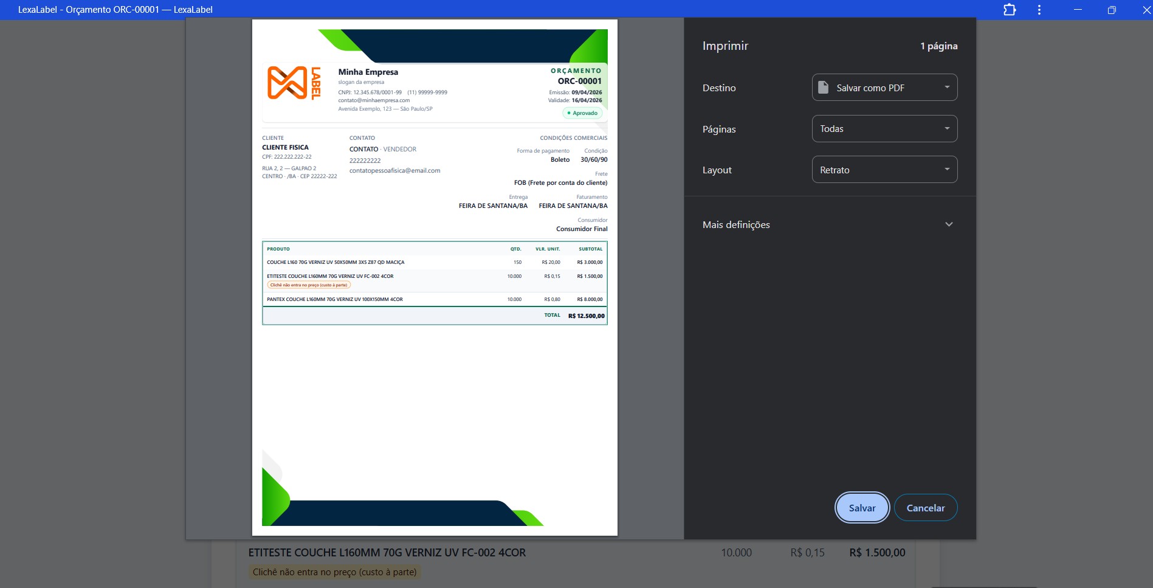
Task: Click COUCHE L160 70G VERNIZ first product row
Action: [435, 262]
